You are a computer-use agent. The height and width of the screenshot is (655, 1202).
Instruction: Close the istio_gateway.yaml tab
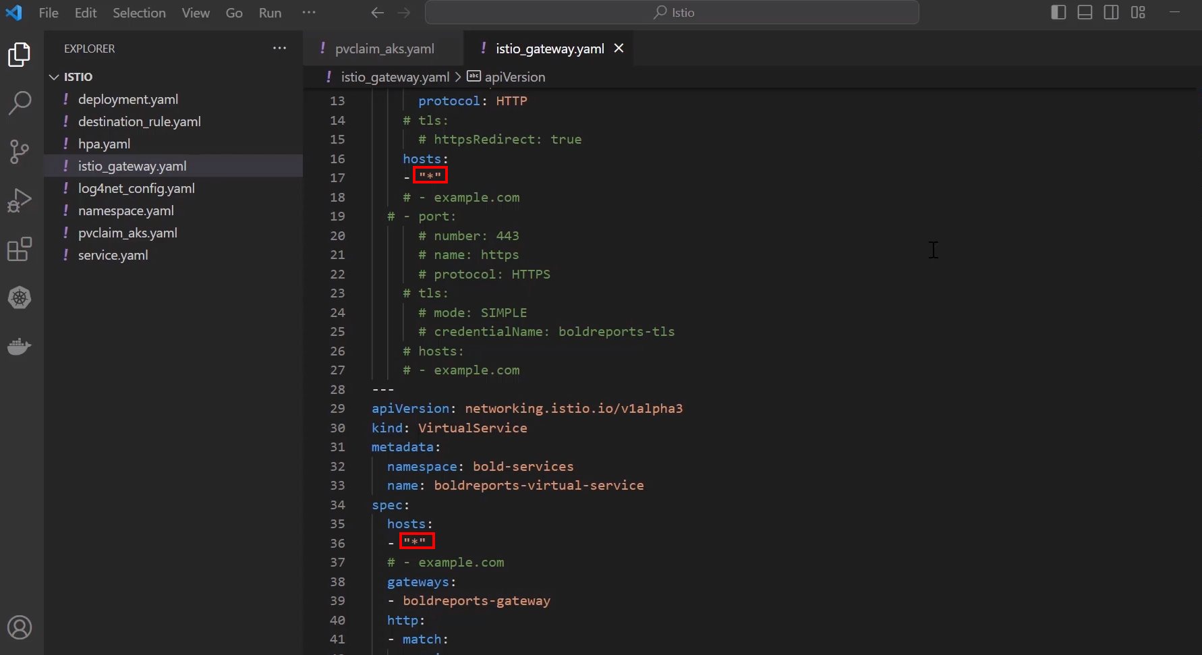[619, 49]
